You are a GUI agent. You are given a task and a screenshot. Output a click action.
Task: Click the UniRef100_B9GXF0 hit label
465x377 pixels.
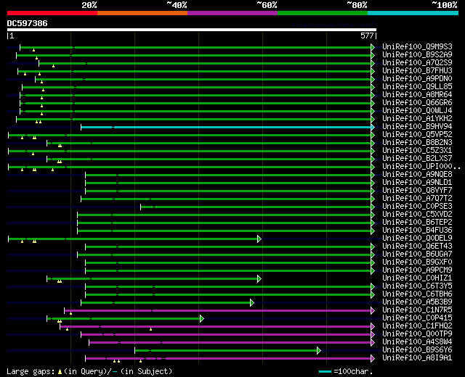click(417, 262)
